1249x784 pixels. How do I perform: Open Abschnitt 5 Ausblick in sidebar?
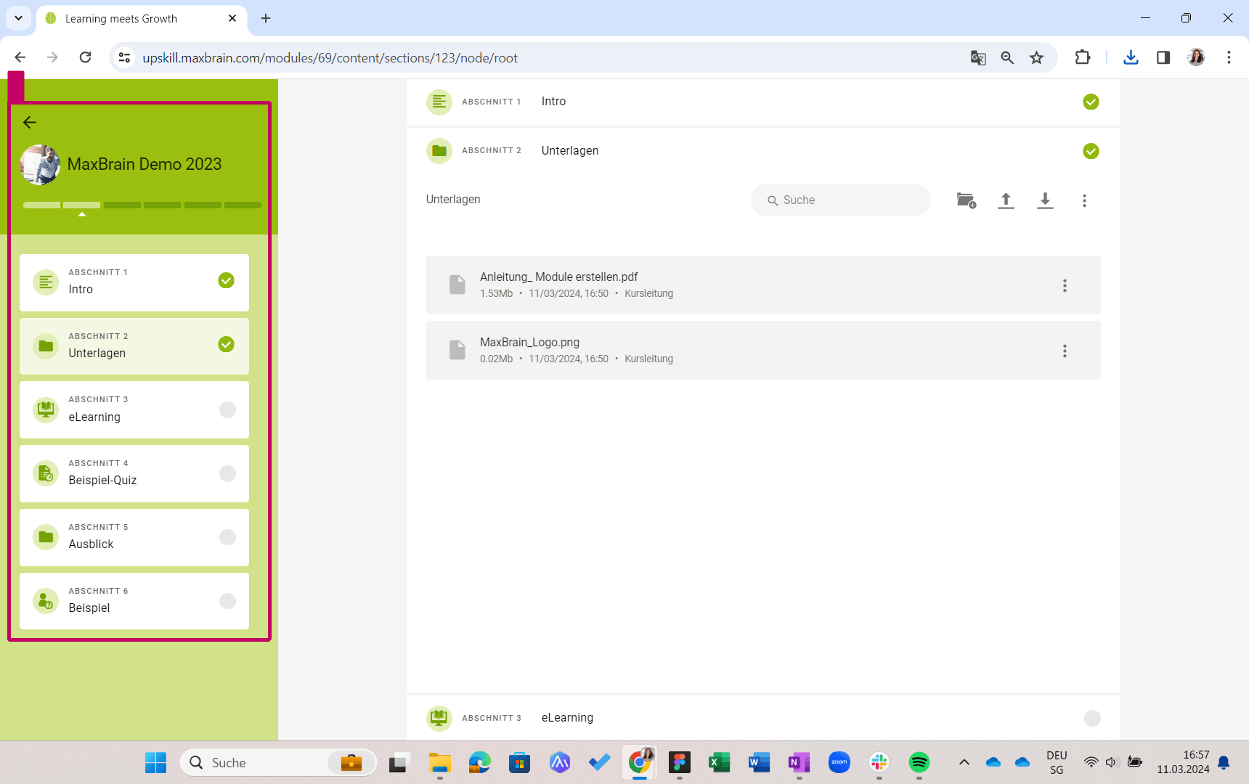(134, 537)
